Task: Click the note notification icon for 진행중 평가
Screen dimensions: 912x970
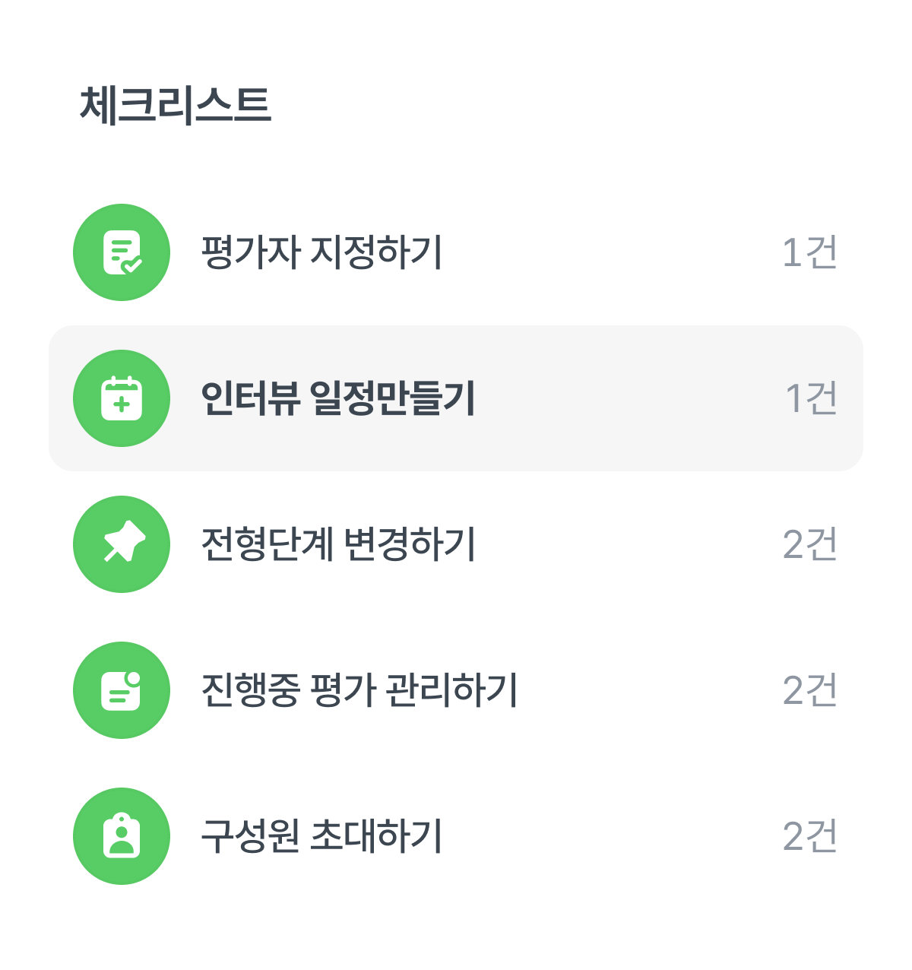Action: click(122, 690)
